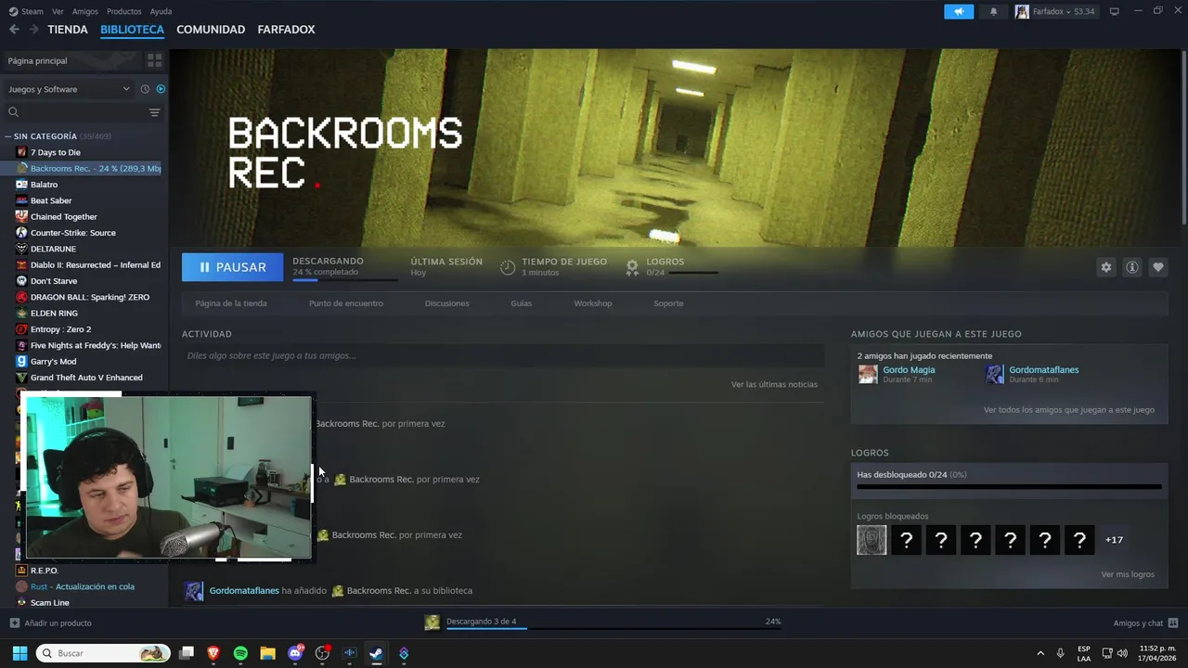Open Brave browser from taskbar
The image size is (1188, 668).
pos(213,653)
